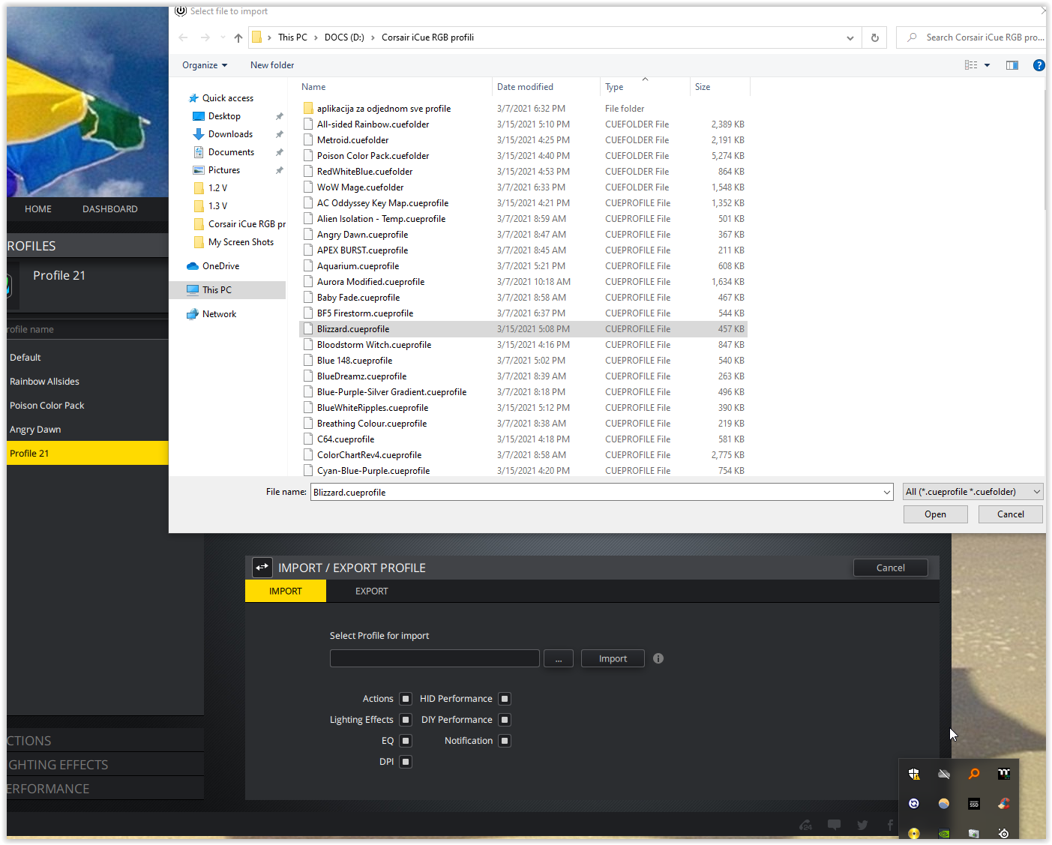The height and width of the screenshot is (845, 1052).
Task: Select OneDrive in navigation pane
Action: click(220, 266)
